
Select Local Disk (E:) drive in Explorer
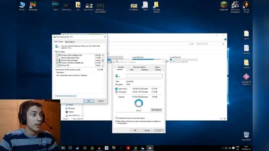(184, 60)
